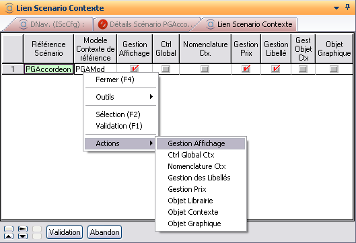Click the pin icon in the title bar
This screenshot has height=243, width=356.
tap(347, 7)
